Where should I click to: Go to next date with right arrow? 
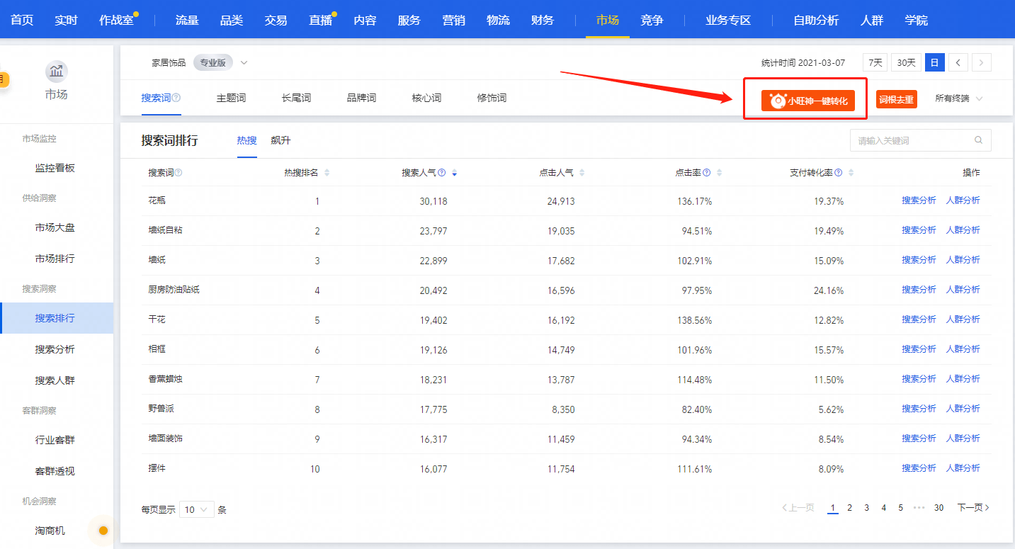coord(981,62)
